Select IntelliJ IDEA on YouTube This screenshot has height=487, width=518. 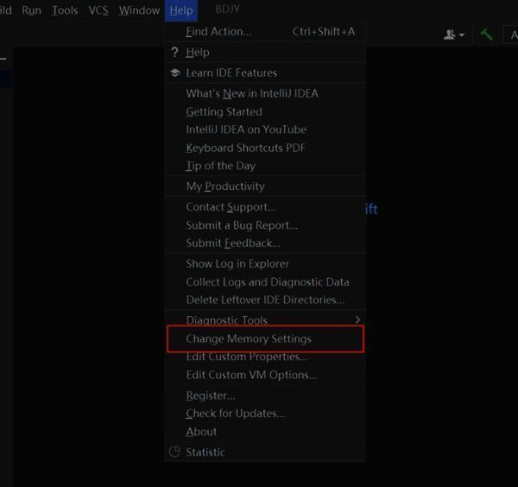click(x=265, y=130)
